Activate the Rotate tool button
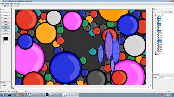 5,25
